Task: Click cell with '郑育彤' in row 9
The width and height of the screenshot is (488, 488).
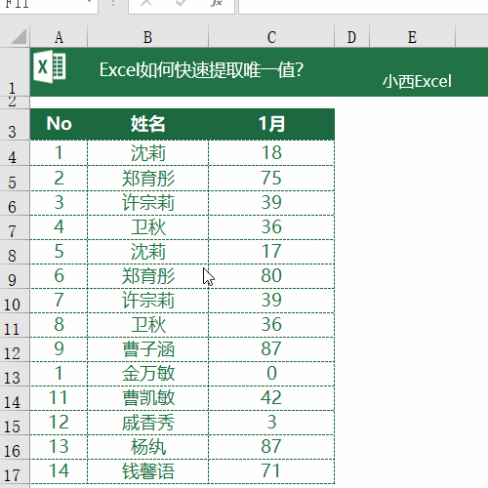Action: [x=148, y=276]
